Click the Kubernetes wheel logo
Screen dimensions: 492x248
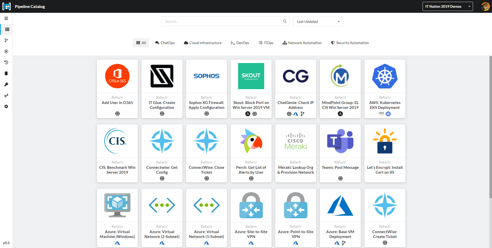pos(385,76)
